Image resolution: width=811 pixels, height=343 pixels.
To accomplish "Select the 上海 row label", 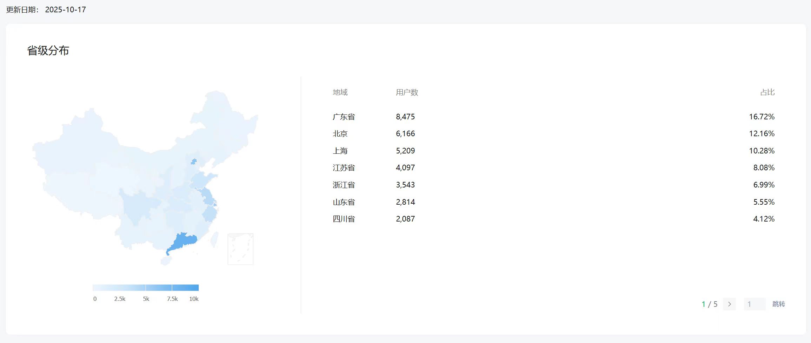I will pos(340,151).
